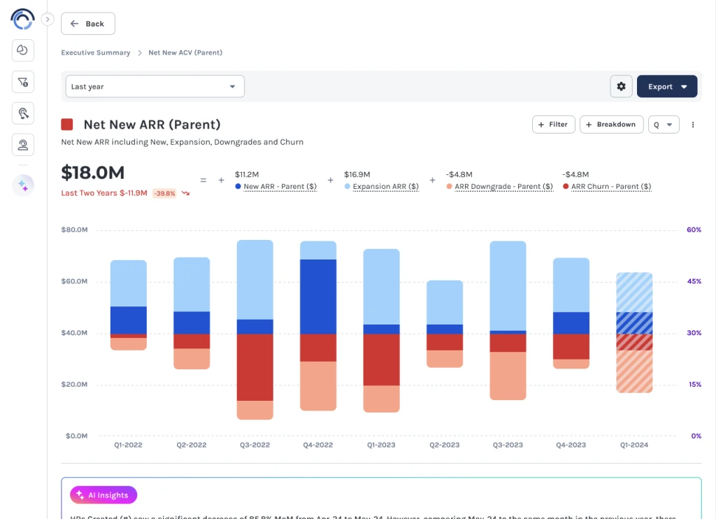Click the touch pointer sidebar icon
Viewport: 716px width, 519px height.
click(x=23, y=113)
